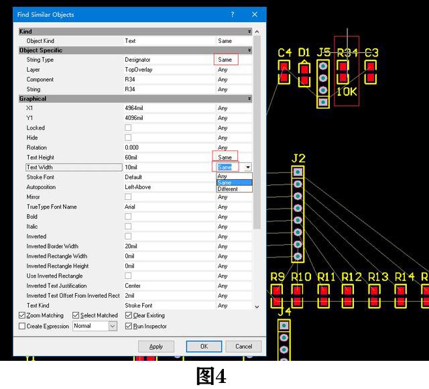The image size is (429, 389).
Task: Click the Apply button
Action: point(156,347)
